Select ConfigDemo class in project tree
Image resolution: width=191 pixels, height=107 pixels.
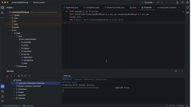tap(28, 60)
